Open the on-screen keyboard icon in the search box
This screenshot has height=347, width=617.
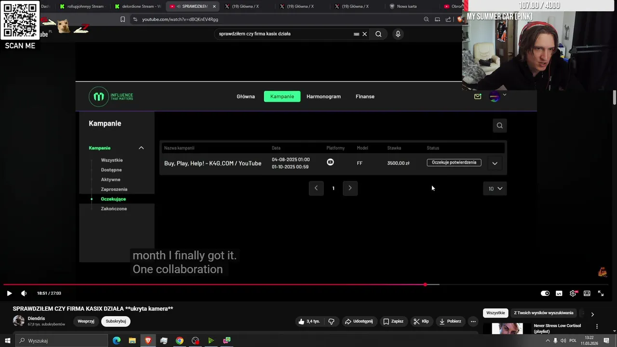pos(356,34)
